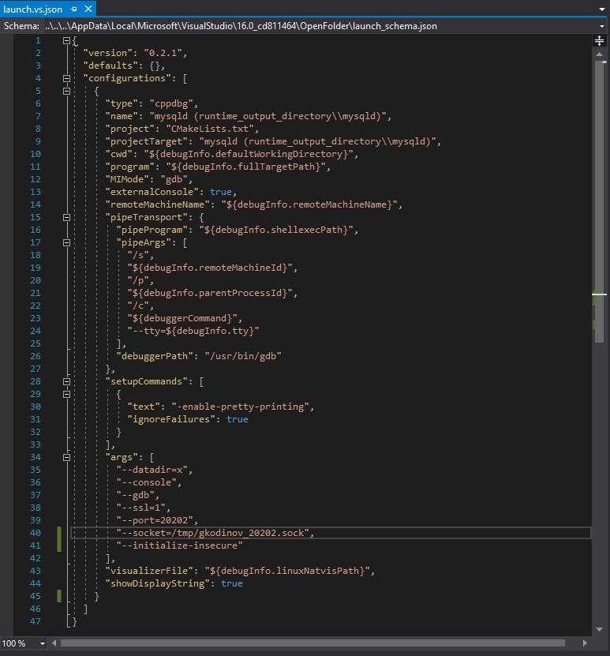Pin the launch.vs.json tab

tap(73, 9)
